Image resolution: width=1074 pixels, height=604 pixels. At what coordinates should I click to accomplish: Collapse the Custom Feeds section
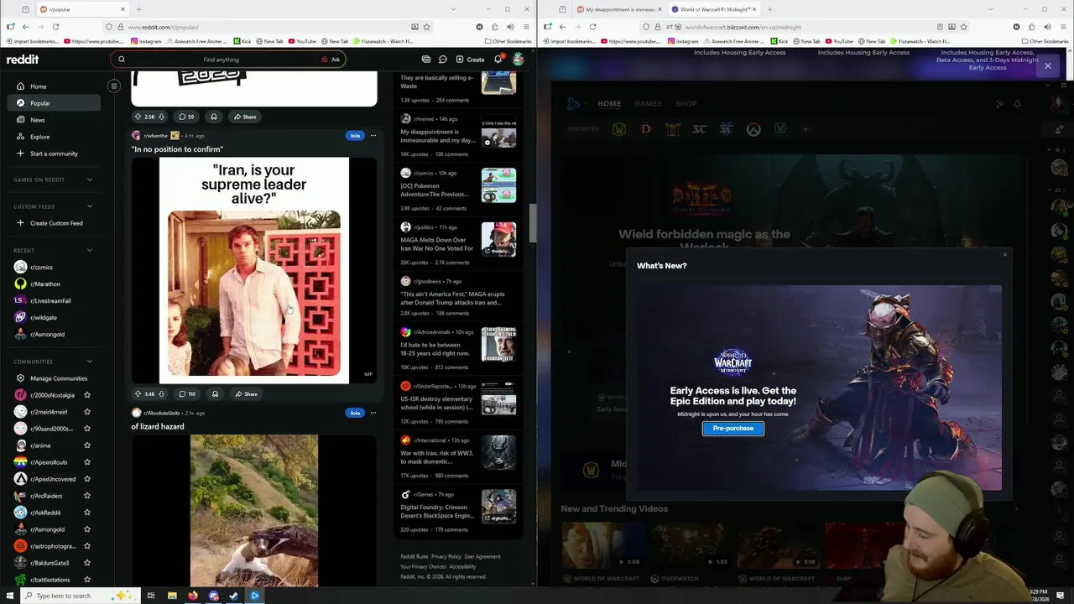[x=90, y=206]
